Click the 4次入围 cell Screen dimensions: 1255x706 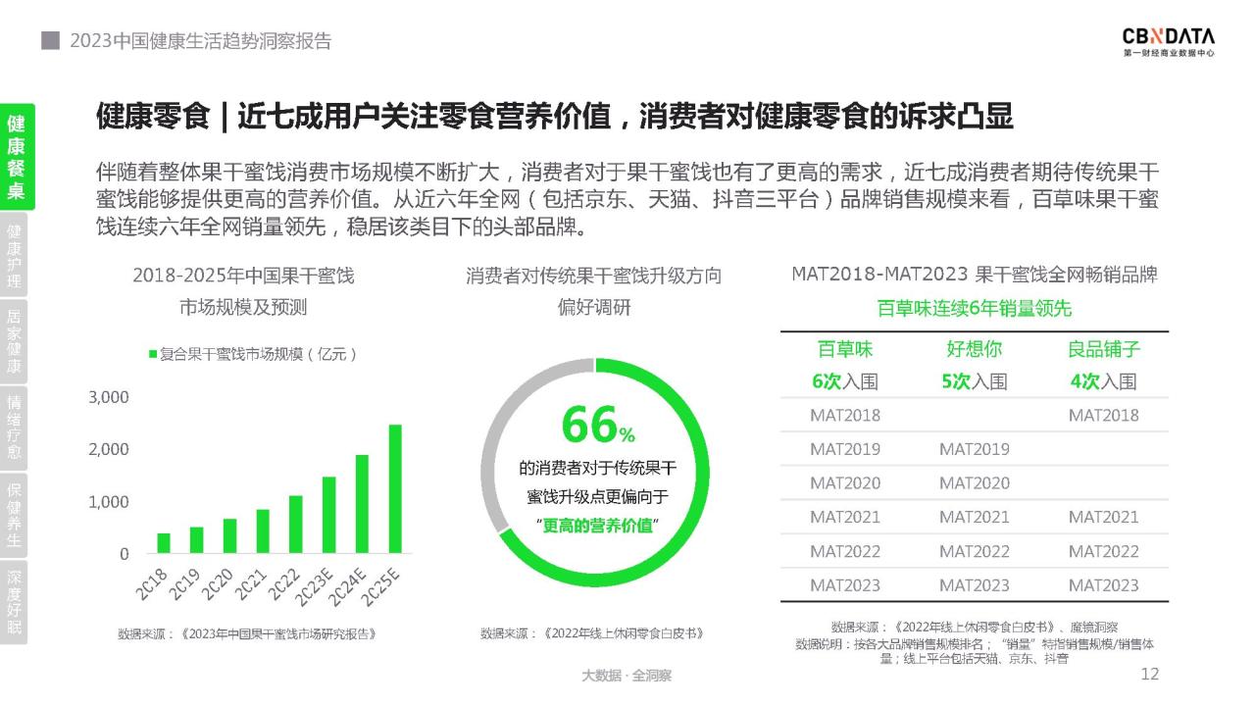(1104, 381)
